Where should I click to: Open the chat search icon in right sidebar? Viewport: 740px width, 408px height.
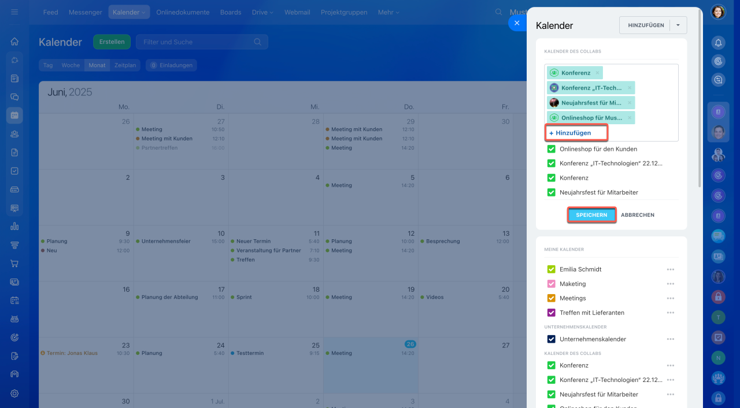click(718, 80)
